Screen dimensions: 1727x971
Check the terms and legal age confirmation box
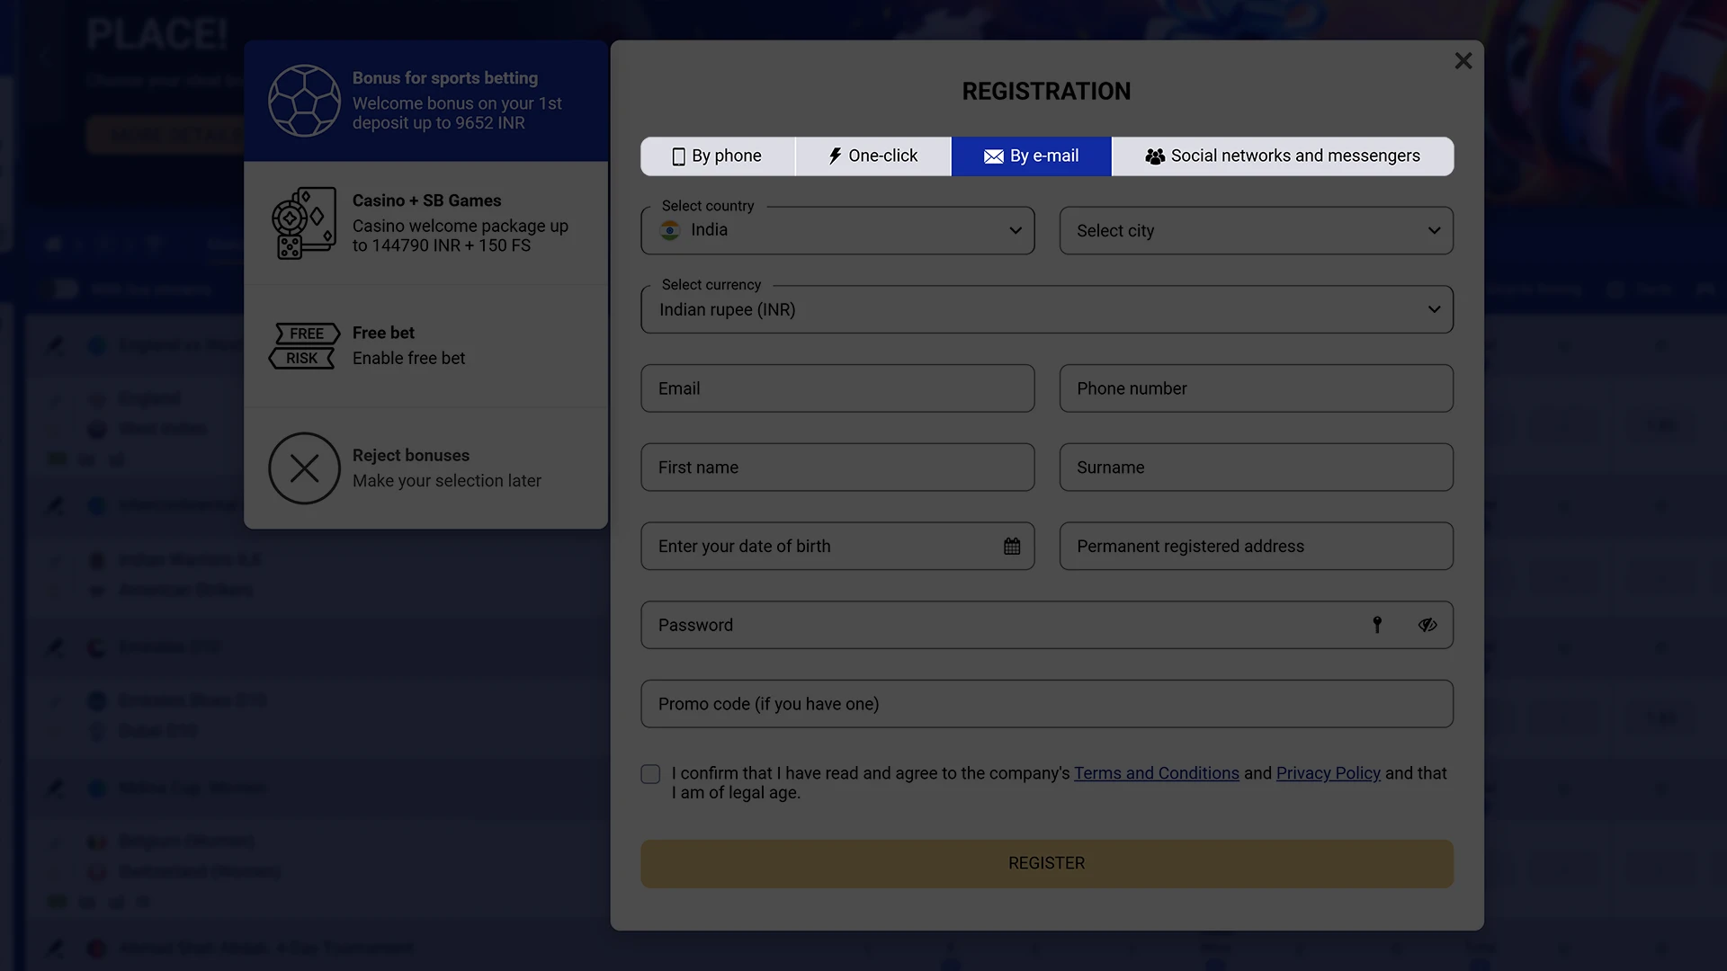click(x=649, y=773)
